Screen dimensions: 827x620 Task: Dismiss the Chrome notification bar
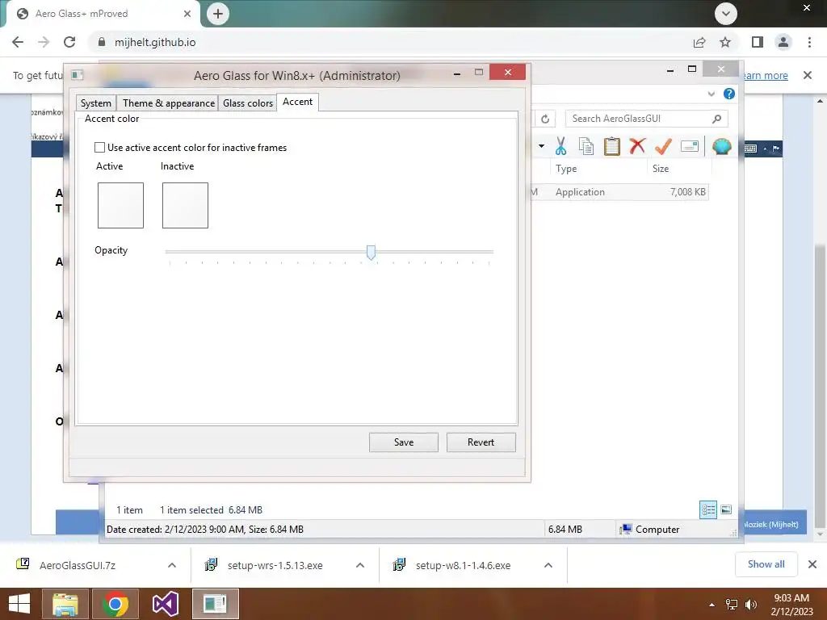[x=808, y=75]
